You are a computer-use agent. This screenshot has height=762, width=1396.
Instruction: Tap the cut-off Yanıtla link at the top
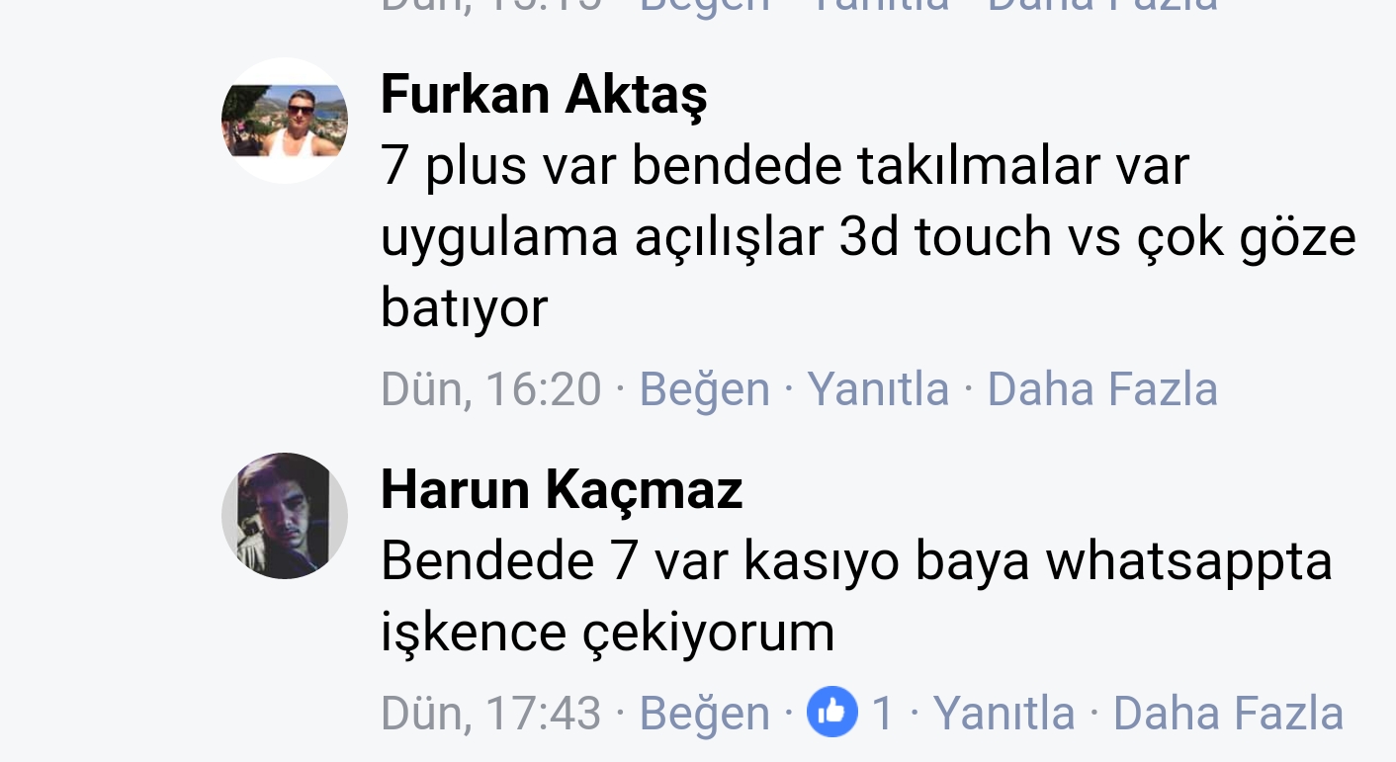click(x=878, y=6)
